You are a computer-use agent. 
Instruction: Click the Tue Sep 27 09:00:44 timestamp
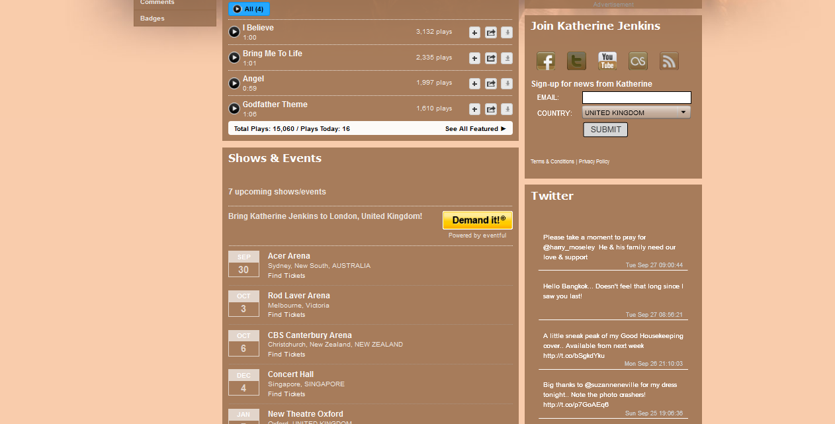(654, 265)
